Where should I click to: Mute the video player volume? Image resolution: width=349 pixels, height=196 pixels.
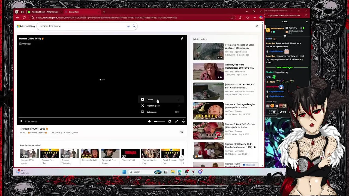coord(149,121)
